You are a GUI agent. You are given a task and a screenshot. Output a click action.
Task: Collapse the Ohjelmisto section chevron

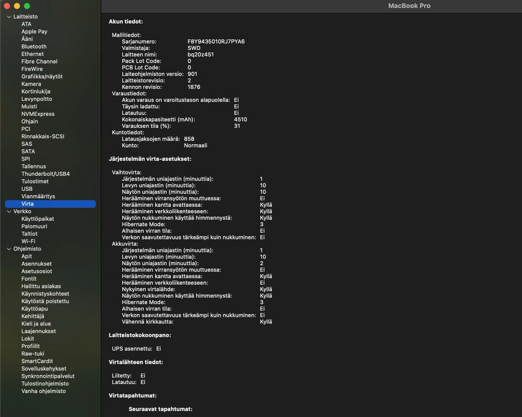tap(9, 249)
